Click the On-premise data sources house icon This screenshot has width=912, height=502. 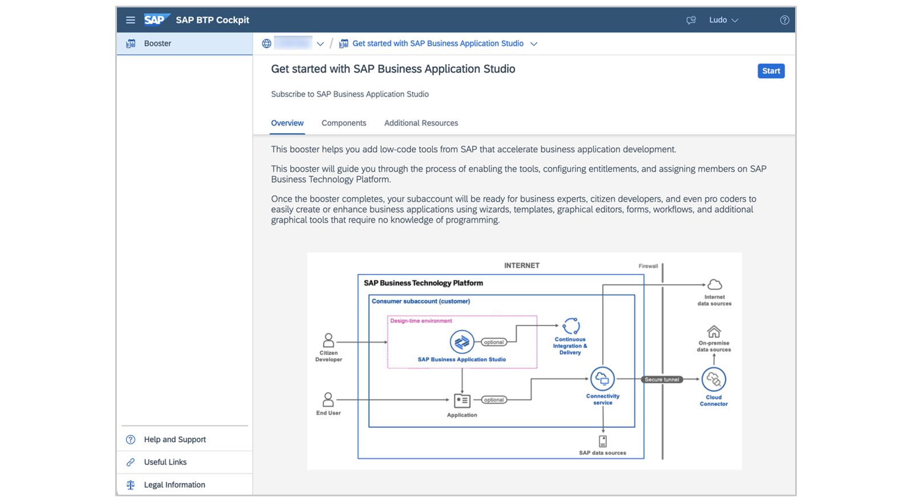[x=714, y=331]
